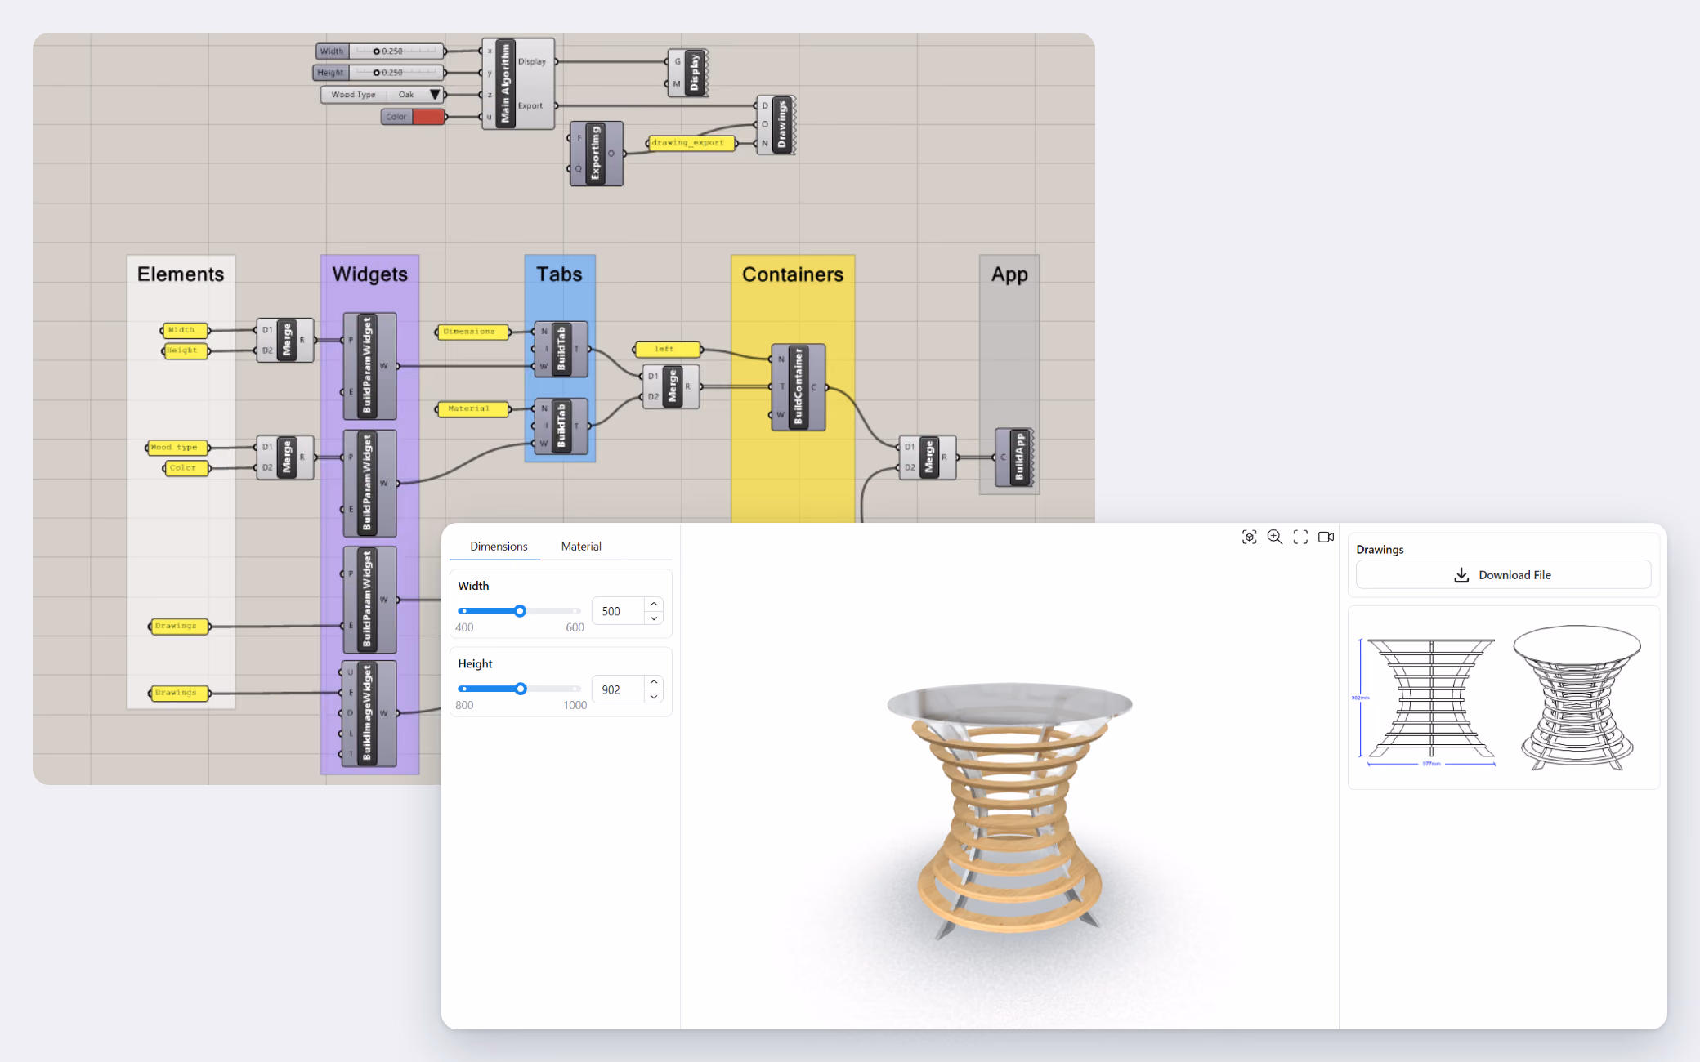
Task: Select the Exporting component node
Action: 597,154
